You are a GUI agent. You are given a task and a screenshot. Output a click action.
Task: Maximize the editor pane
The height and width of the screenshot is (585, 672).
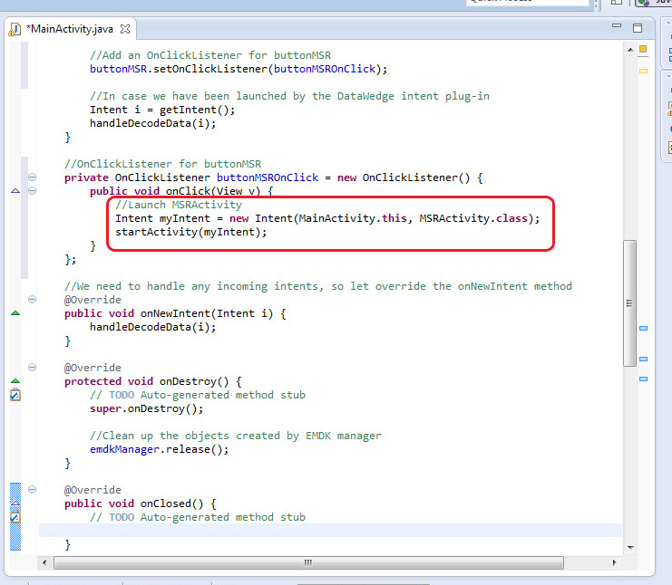[638, 27]
